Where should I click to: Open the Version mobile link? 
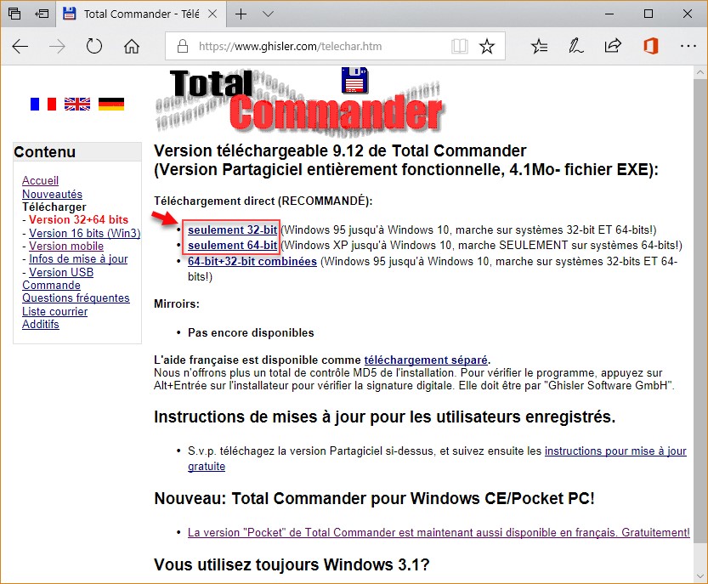point(66,247)
